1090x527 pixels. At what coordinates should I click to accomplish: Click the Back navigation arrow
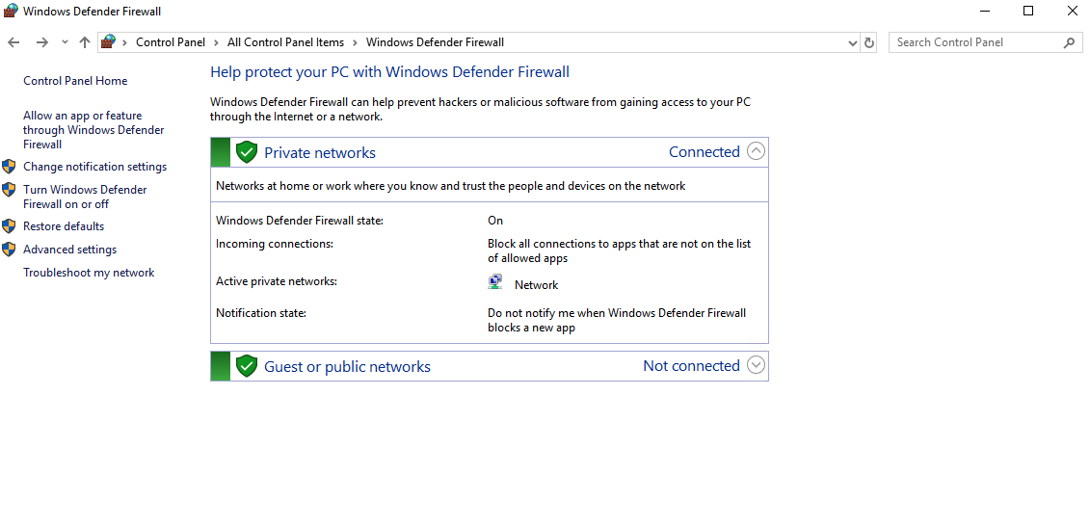(x=13, y=42)
